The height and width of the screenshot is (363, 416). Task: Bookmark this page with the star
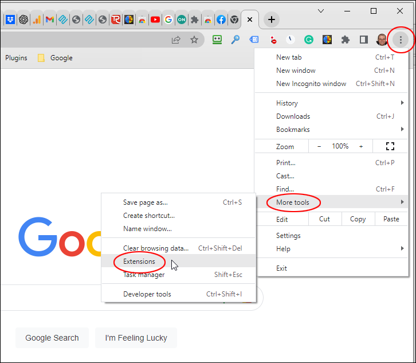[x=194, y=40]
